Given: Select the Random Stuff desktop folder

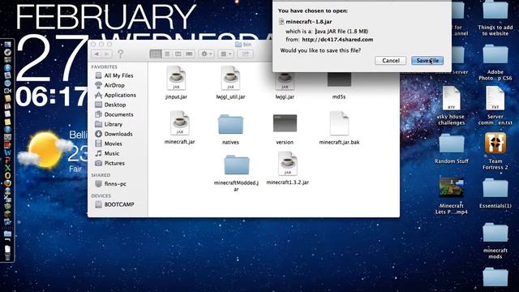Looking at the screenshot, I should tap(452, 144).
